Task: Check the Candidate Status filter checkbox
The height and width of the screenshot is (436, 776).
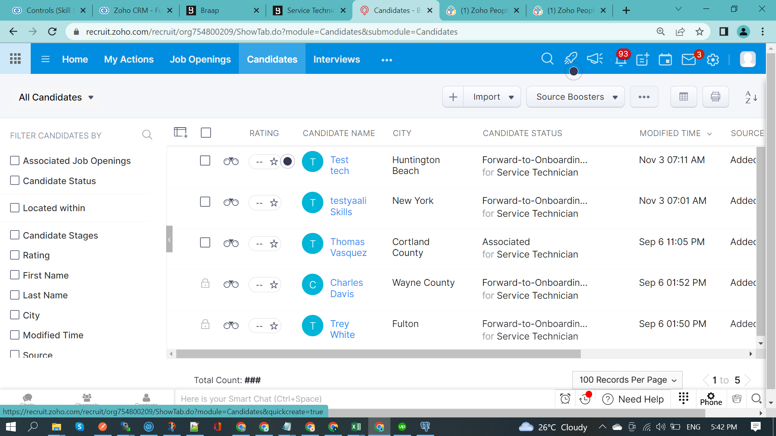Action: click(x=15, y=180)
